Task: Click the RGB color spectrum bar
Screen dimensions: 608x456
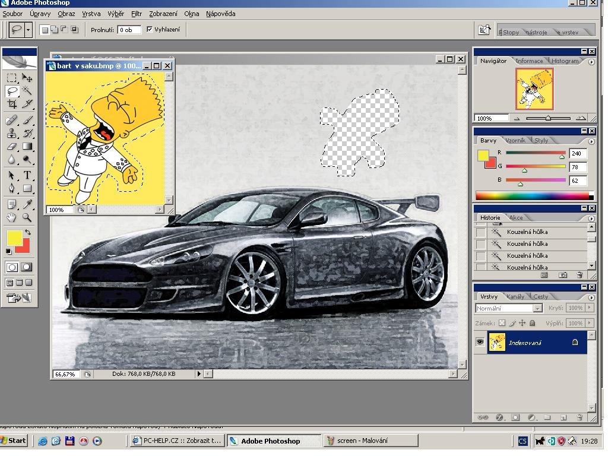Action: pyautogui.click(x=532, y=195)
